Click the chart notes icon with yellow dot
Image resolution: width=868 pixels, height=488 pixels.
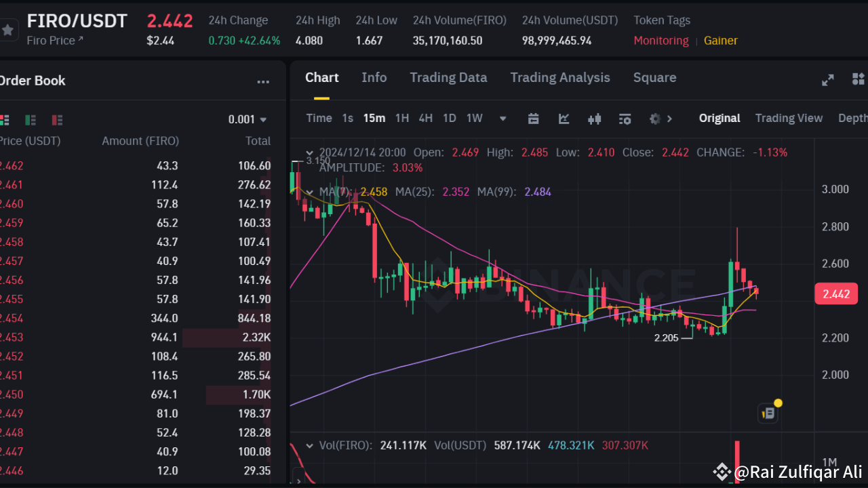tap(768, 412)
